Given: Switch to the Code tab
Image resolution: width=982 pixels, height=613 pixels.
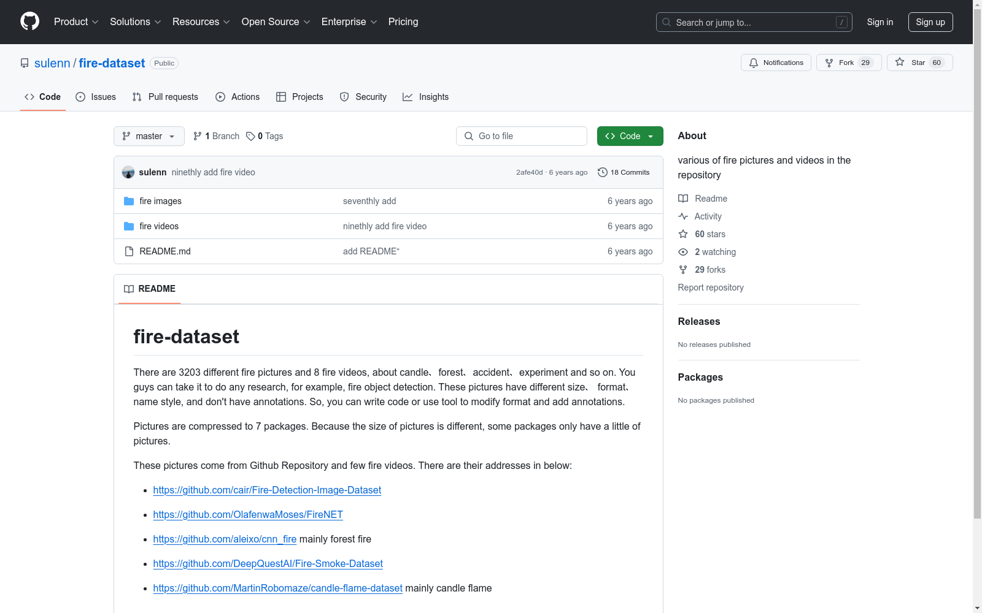Looking at the screenshot, I should coord(43,97).
